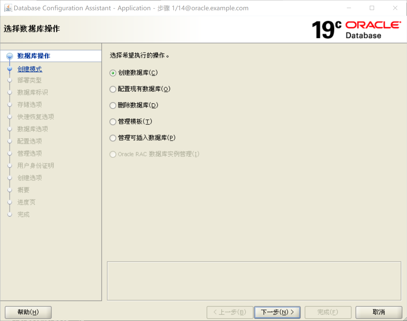Click the 选择数据库操作 page heading
This screenshot has height=321, width=407.
(32, 29)
